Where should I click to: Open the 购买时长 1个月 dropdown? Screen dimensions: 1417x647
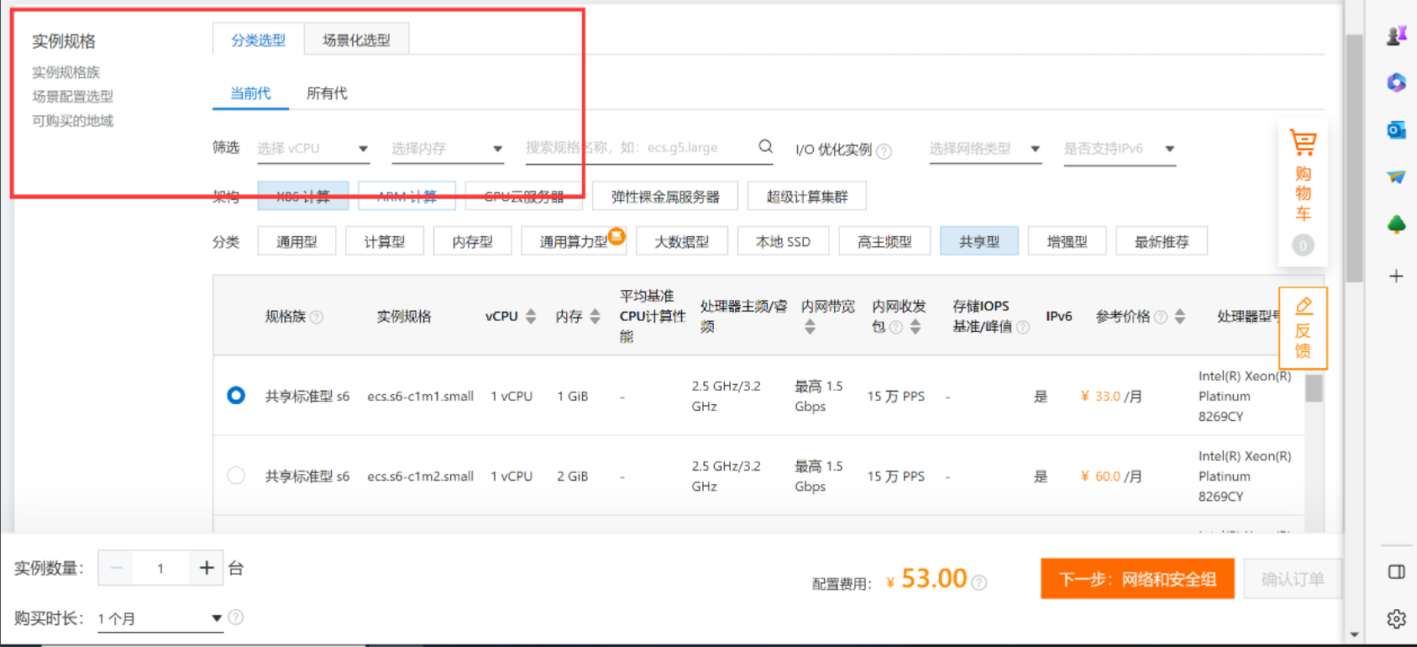tap(160, 618)
